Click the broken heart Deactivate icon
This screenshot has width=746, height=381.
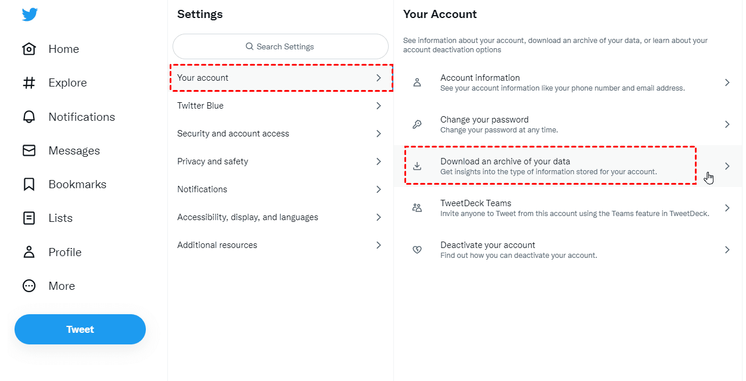[417, 250]
